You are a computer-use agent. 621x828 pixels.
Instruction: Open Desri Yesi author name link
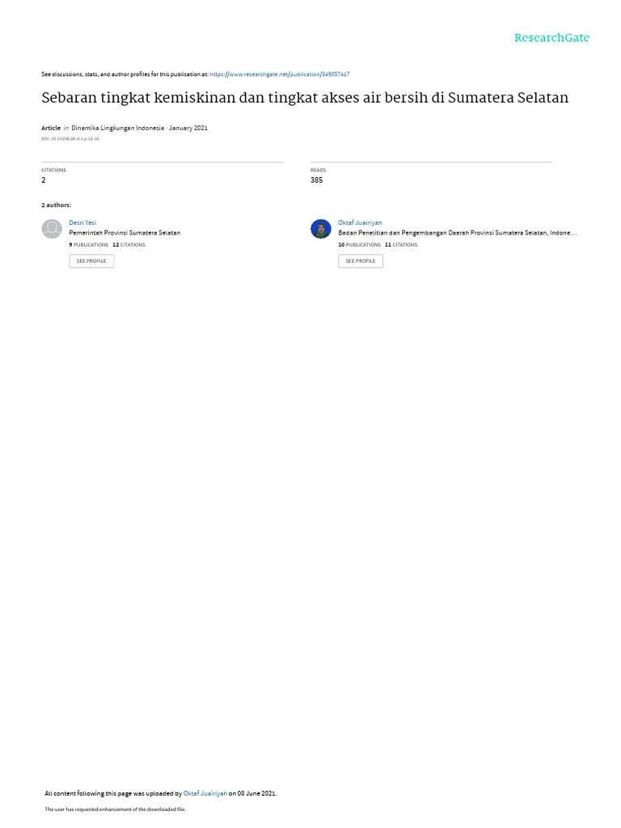82,223
